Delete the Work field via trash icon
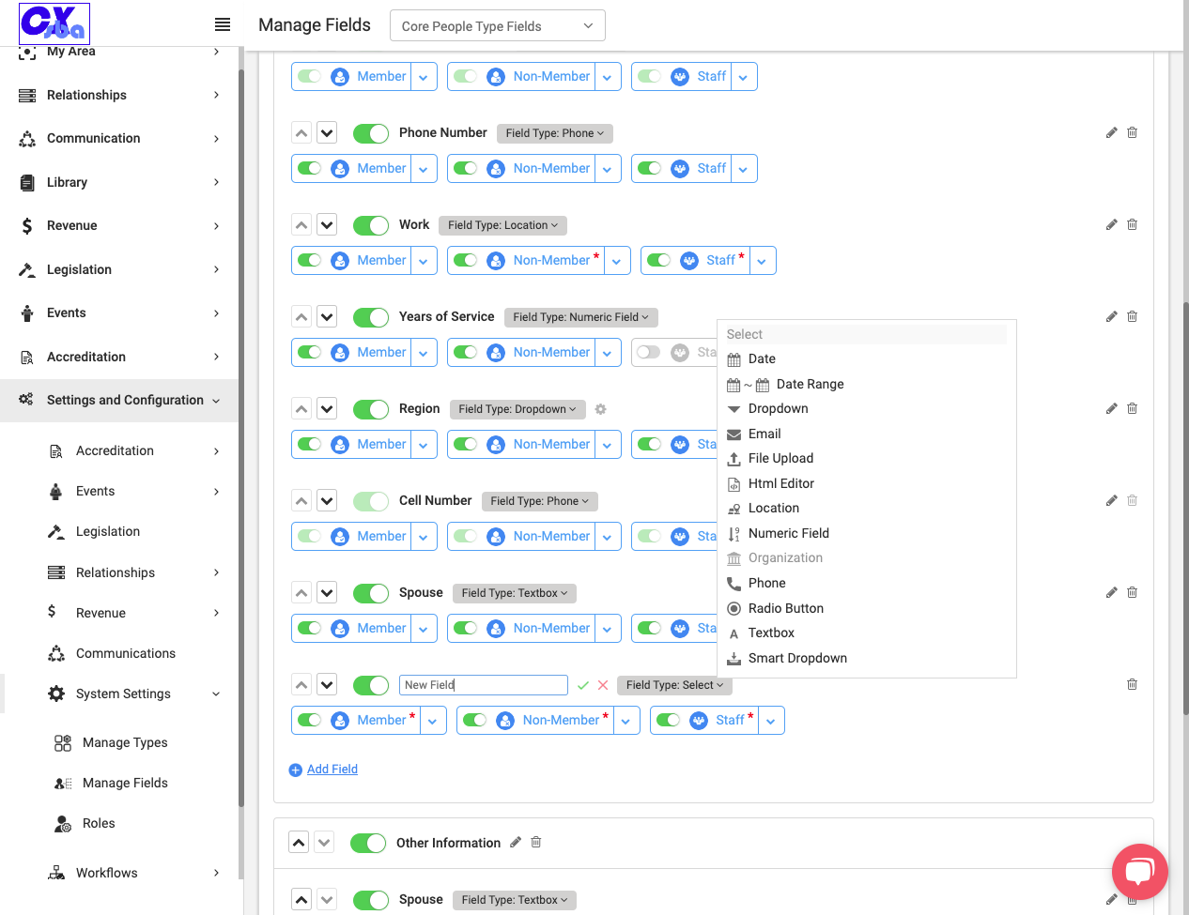This screenshot has width=1189, height=915. 1132,224
